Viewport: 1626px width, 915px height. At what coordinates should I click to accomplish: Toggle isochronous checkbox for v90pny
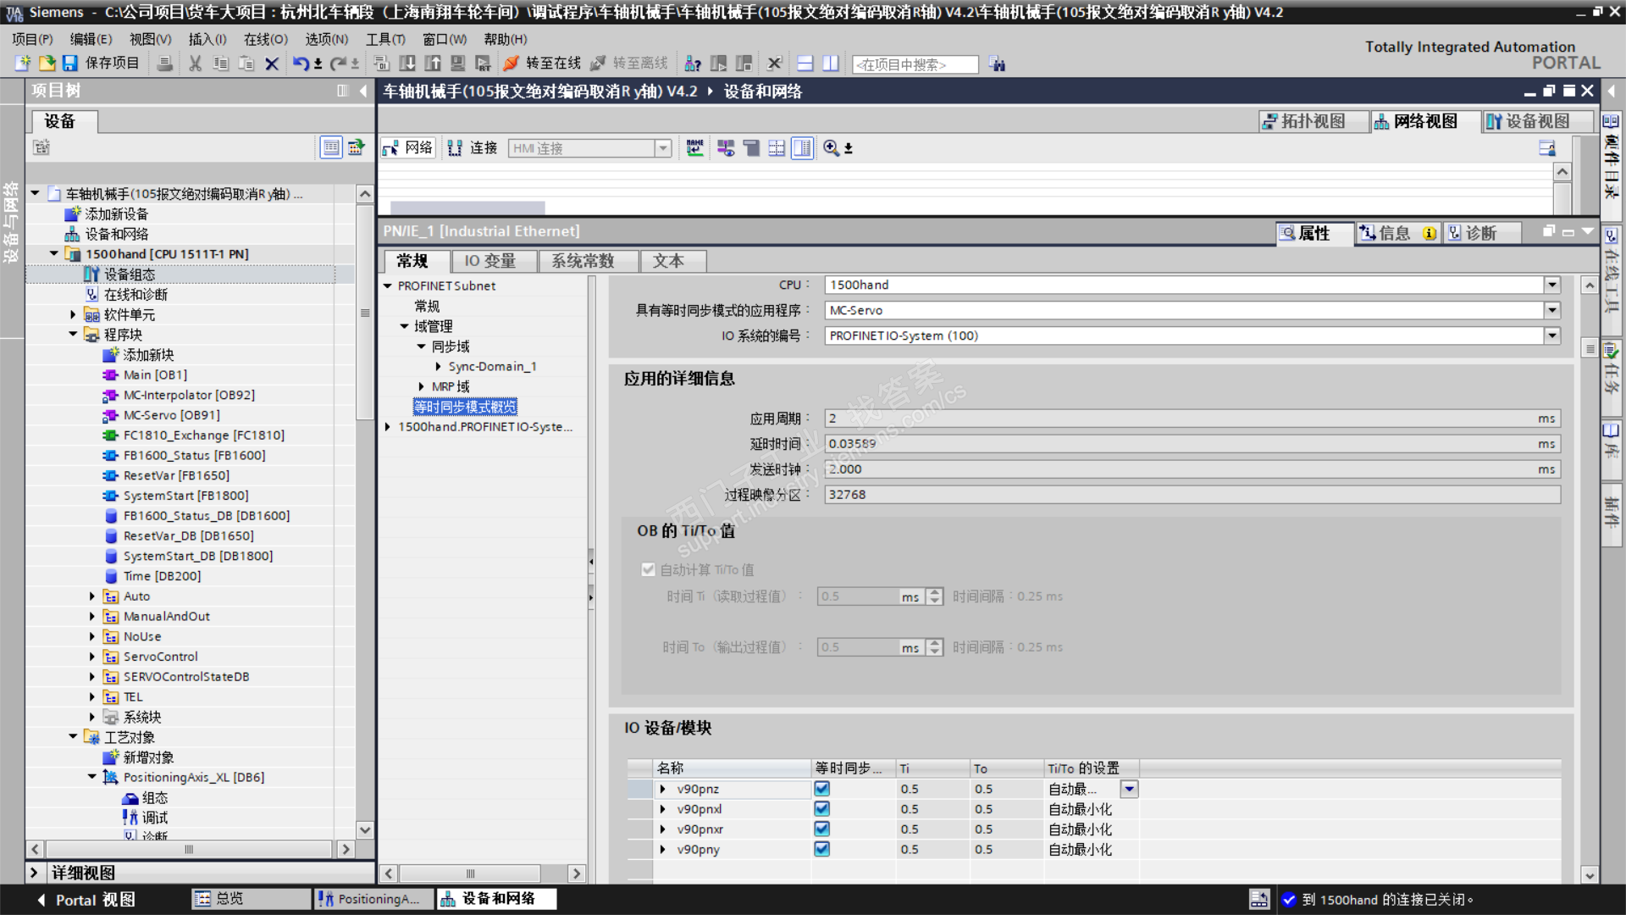pos(821,849)
